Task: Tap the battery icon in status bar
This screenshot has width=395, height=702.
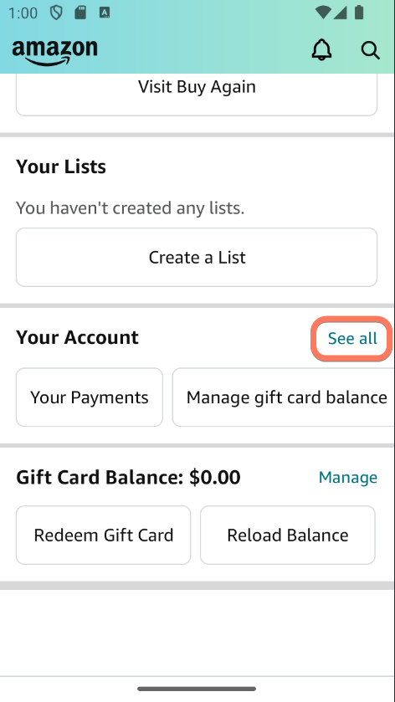Action: (359, 12)
